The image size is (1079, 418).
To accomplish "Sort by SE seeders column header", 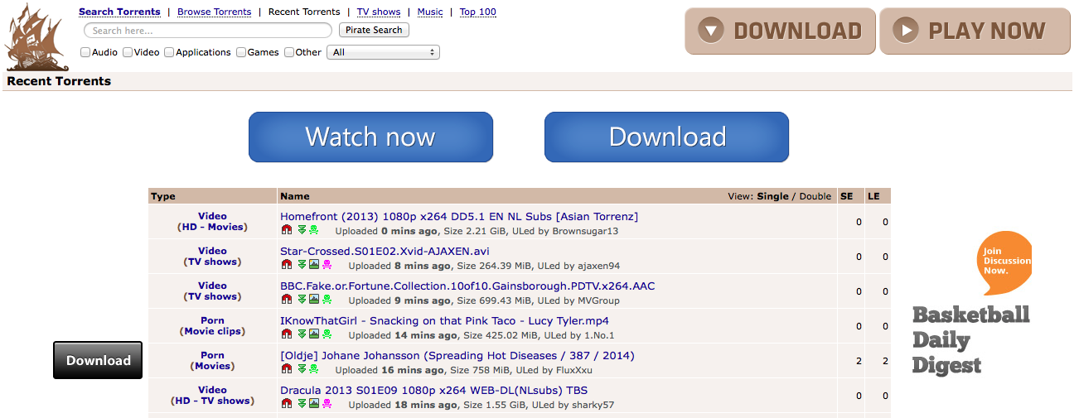I will (846, 196).
